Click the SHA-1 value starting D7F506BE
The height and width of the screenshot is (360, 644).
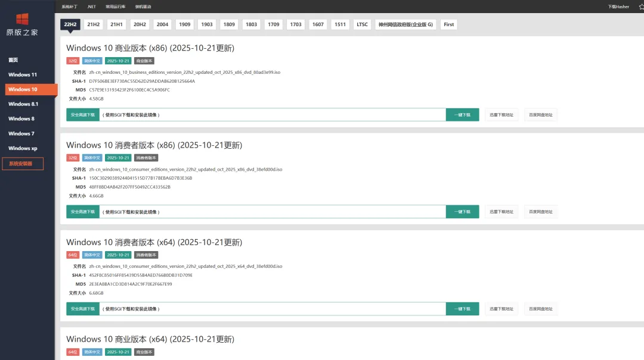(142, 81)
